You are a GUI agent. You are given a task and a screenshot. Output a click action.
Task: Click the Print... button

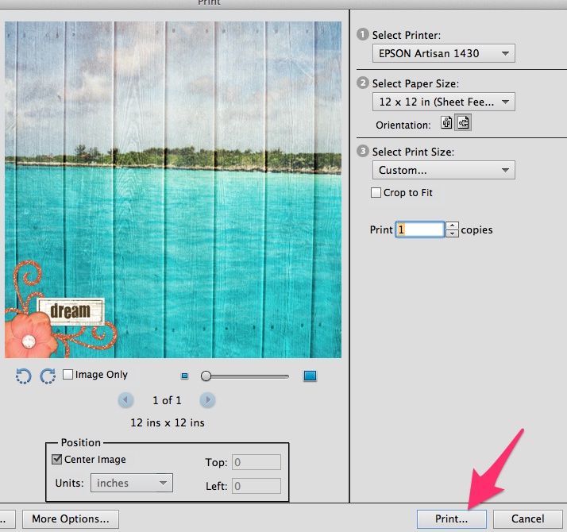point(451,519)
